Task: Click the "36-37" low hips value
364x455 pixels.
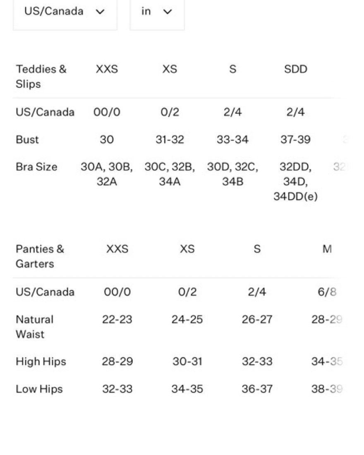Action: (257, 389)
